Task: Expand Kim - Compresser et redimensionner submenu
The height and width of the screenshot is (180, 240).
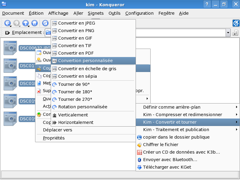Action: coord(188,115)
